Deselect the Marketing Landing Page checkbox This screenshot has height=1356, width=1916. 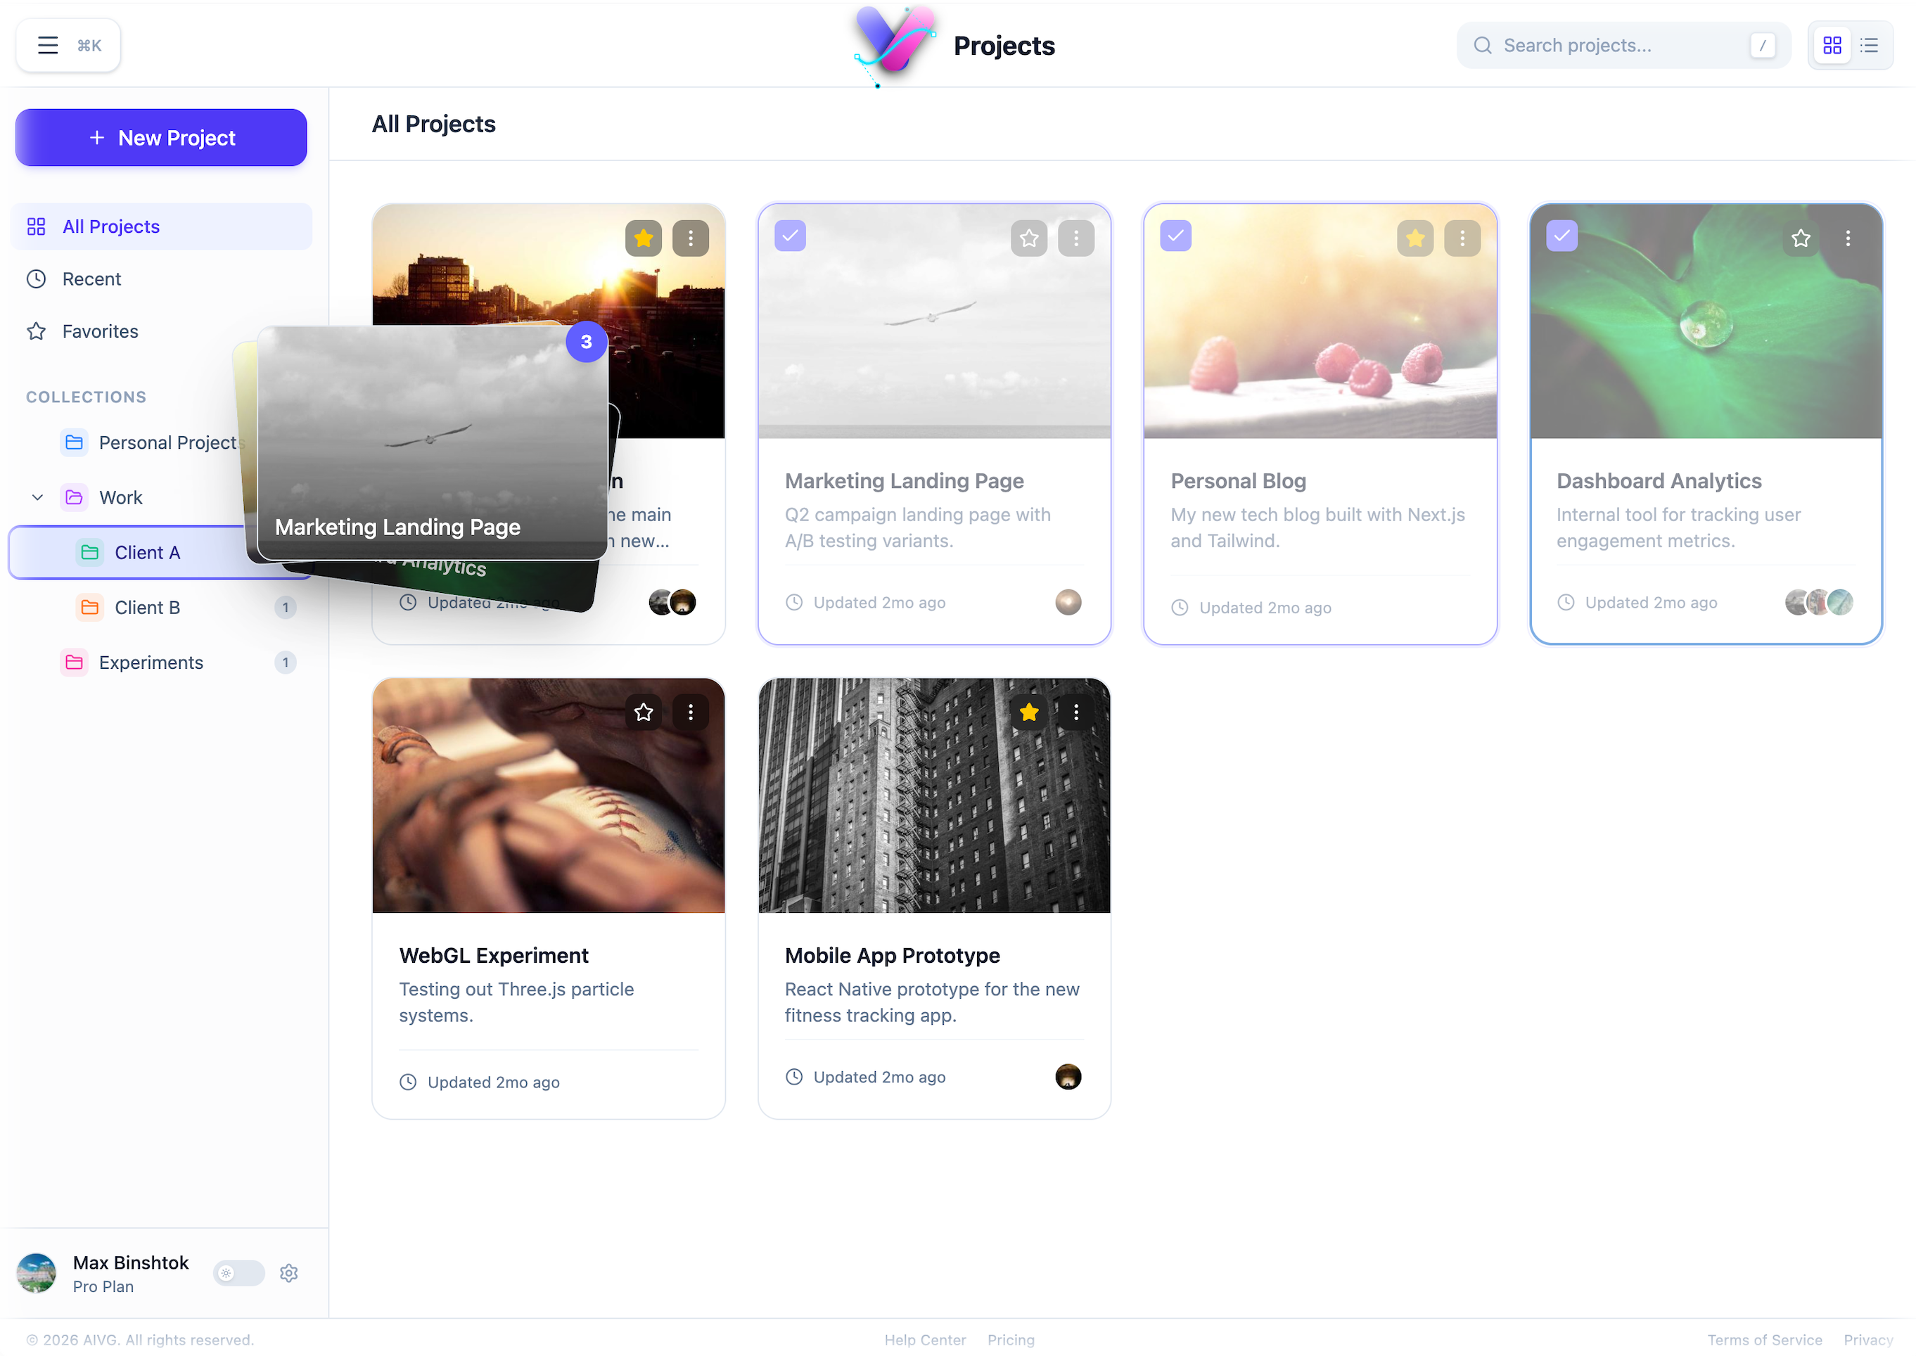790,236
